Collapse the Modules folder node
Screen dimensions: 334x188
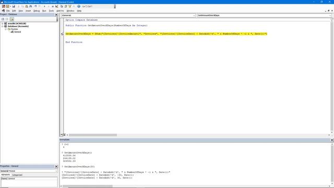(x=6, y=29)
